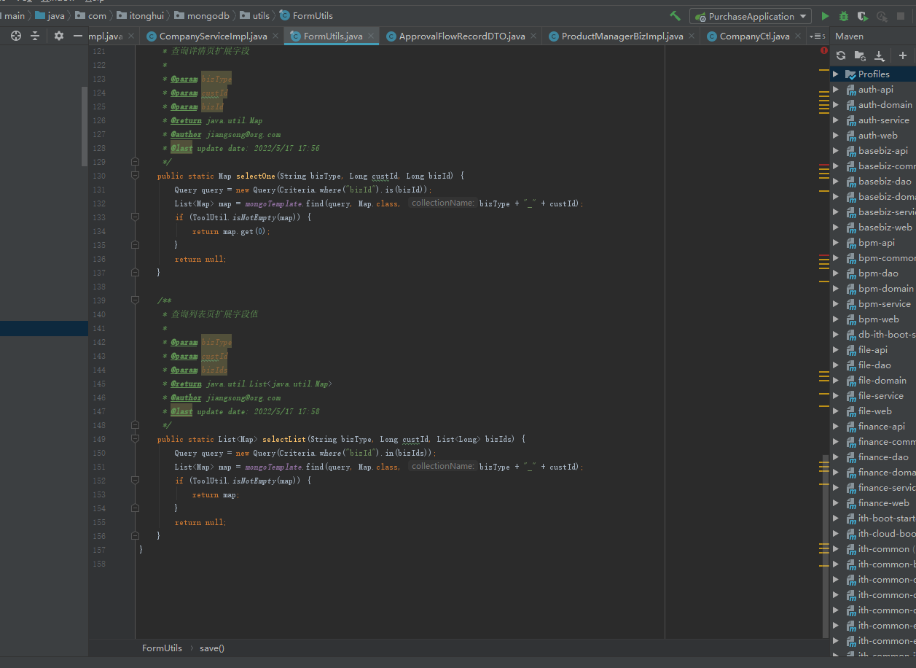Click @author tag on line 127
The height and width of the screenshot is (668, 916).
[x=186, y=134]
